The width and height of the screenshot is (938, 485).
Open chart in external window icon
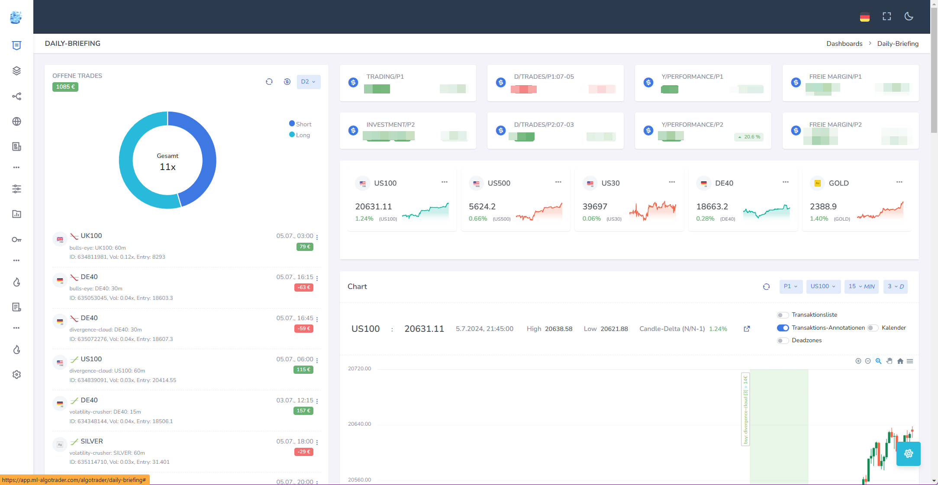747,329
